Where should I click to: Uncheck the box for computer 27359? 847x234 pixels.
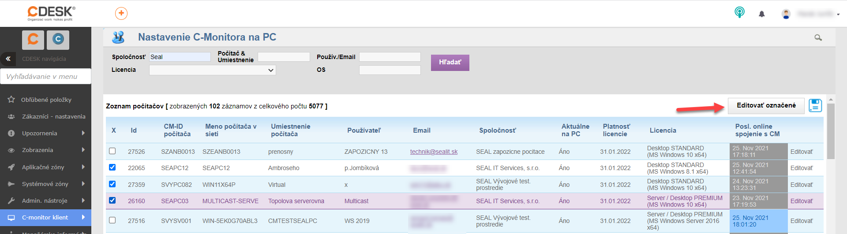pyautogui.click(x=112, y=184)
